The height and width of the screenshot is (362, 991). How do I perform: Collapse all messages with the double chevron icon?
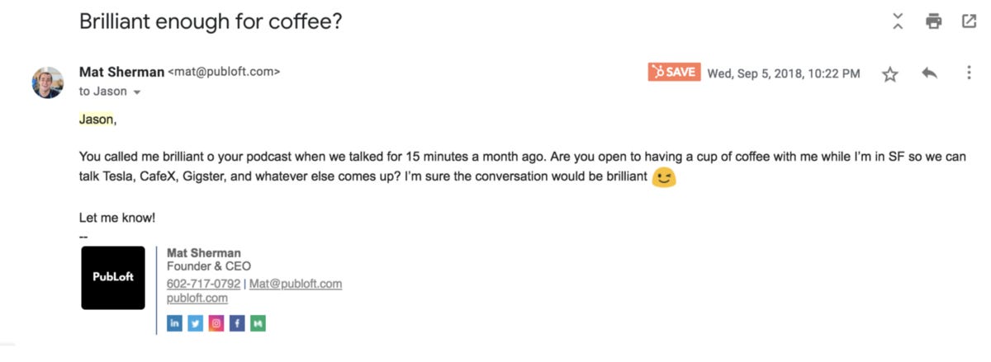898,21
